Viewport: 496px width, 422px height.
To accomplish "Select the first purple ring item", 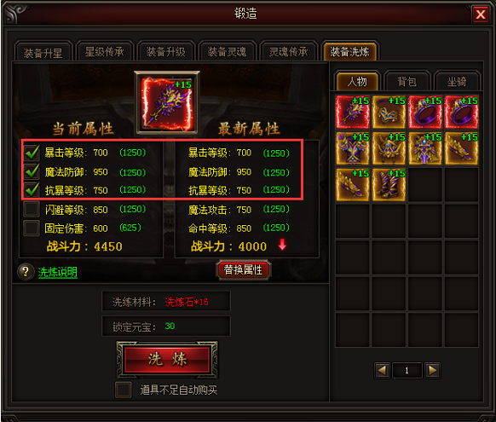I will [x=425, y=112].
